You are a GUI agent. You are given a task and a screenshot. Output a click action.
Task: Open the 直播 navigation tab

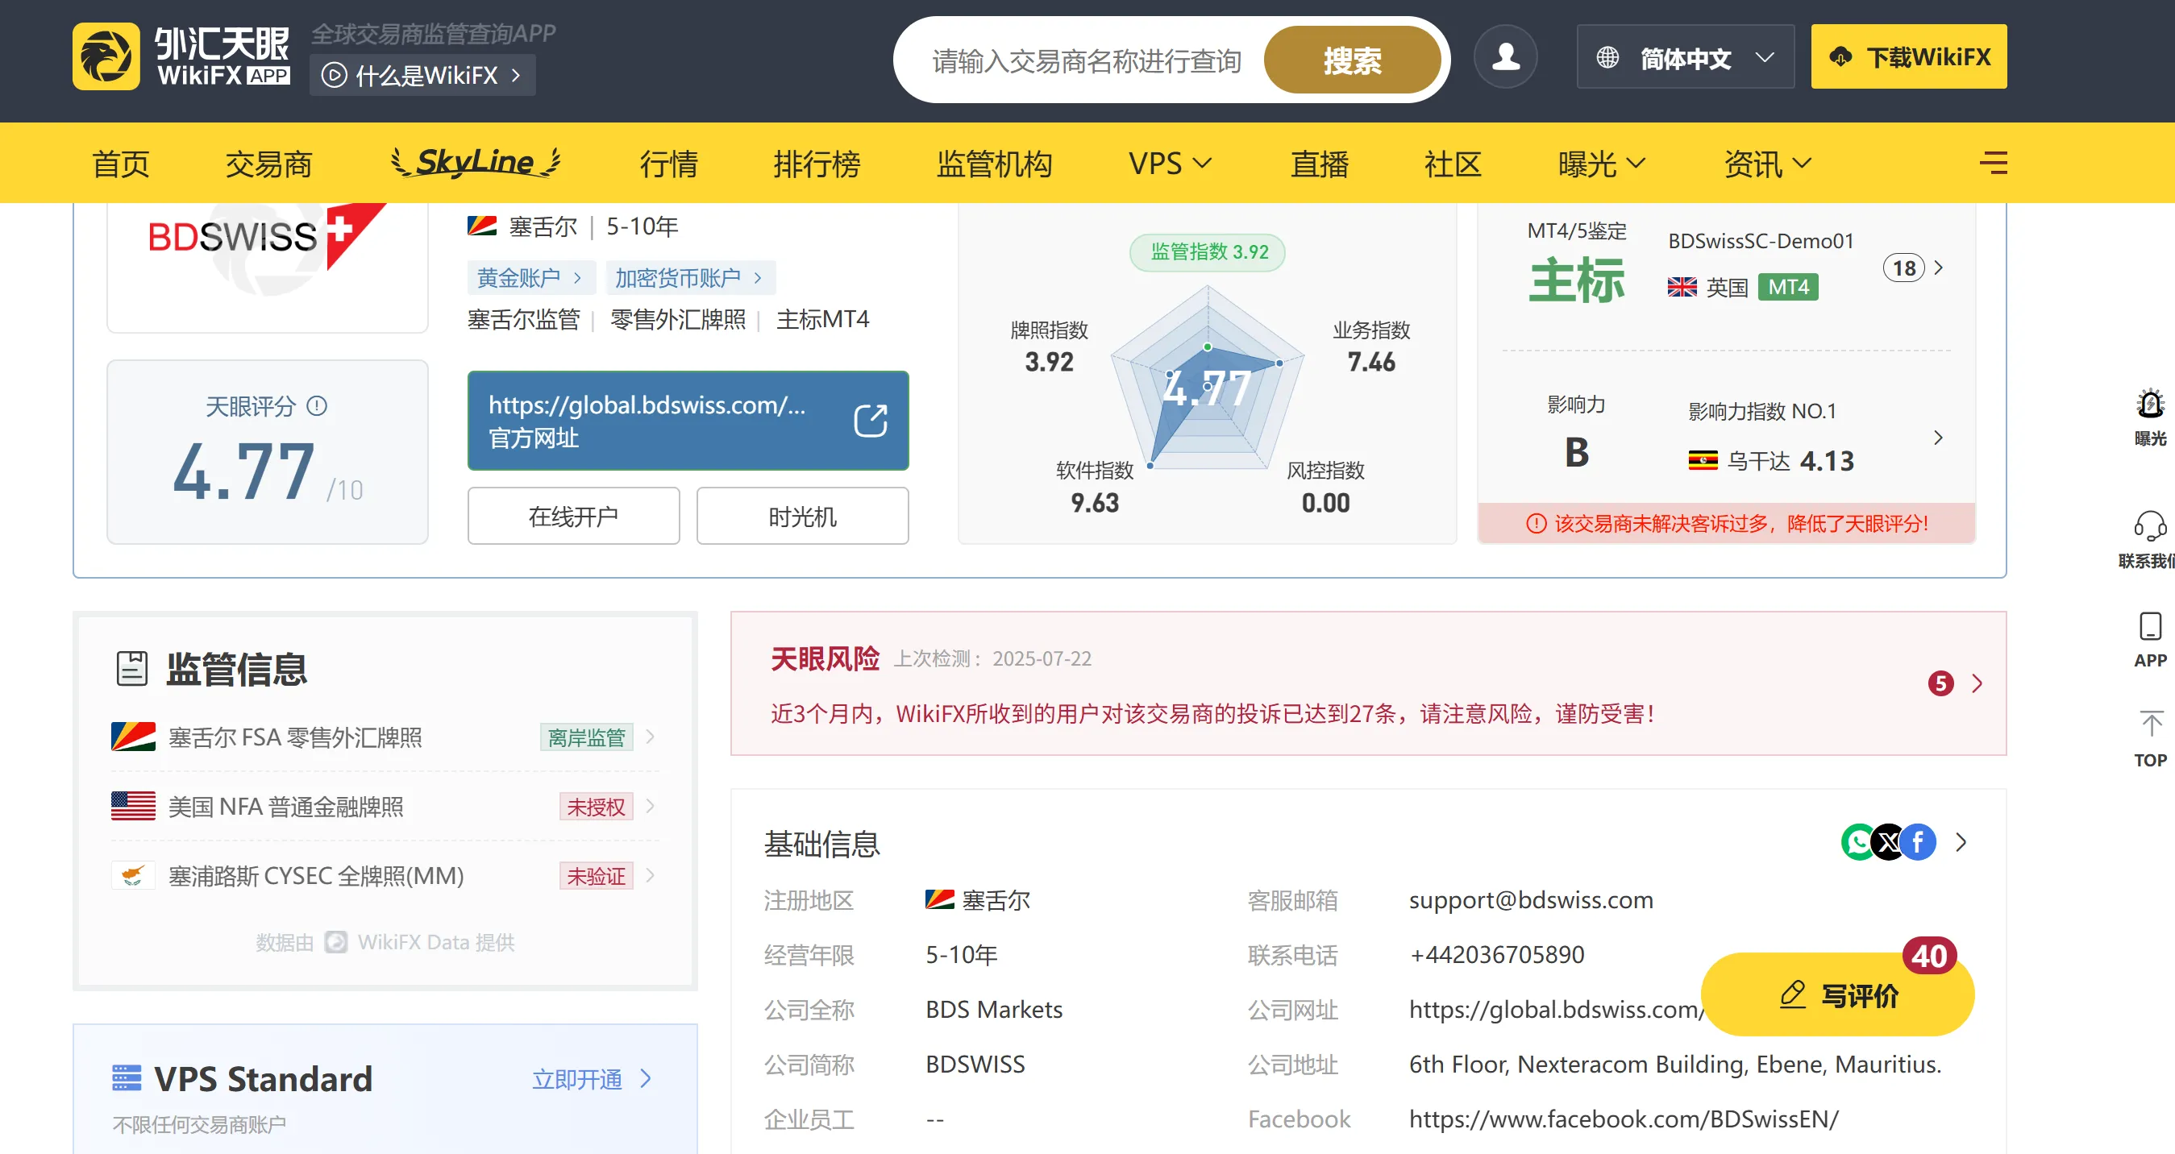coord(1320,163)
